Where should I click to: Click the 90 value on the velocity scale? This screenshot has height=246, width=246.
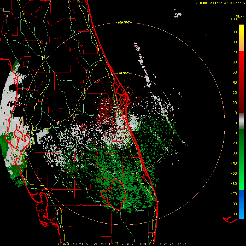(x=235, y=32)
